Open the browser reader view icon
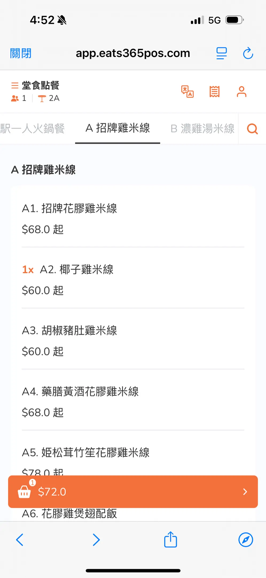 click(221, 53)
